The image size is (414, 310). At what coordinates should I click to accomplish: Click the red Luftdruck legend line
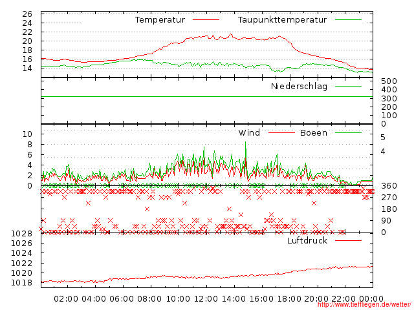click(x=348, y=240)
